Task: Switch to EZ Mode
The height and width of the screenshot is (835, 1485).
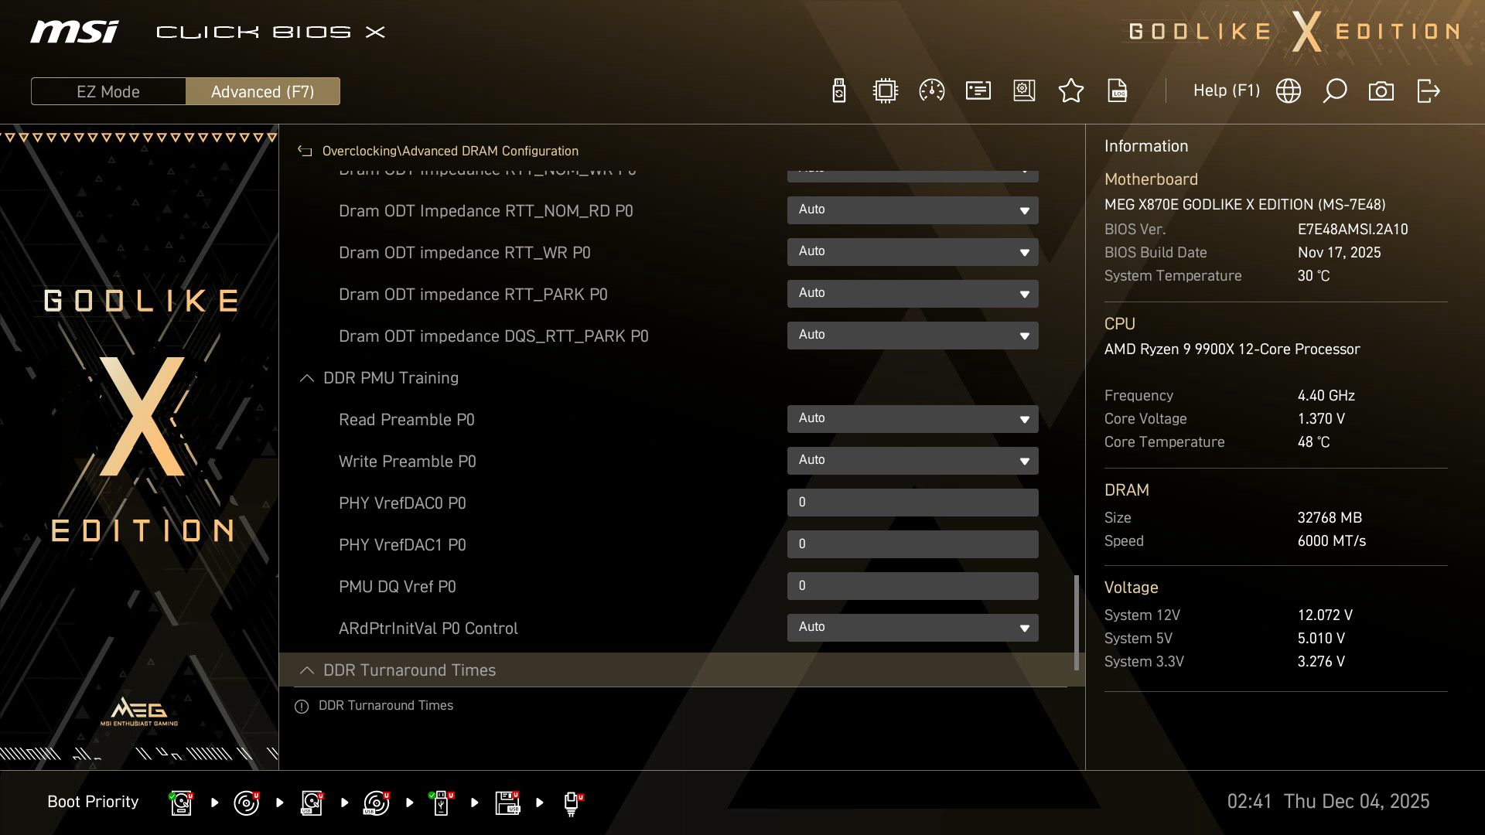Action: 108,91
